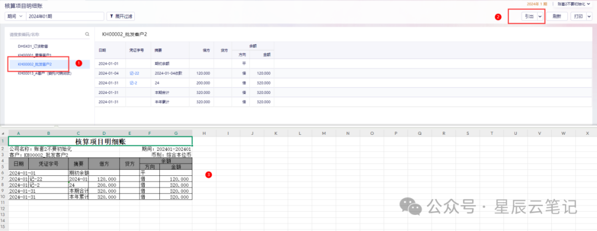Screen dimensions: 597x231
Task: Open the dropdown arrow beside 打印
Action: pos(589,17)
